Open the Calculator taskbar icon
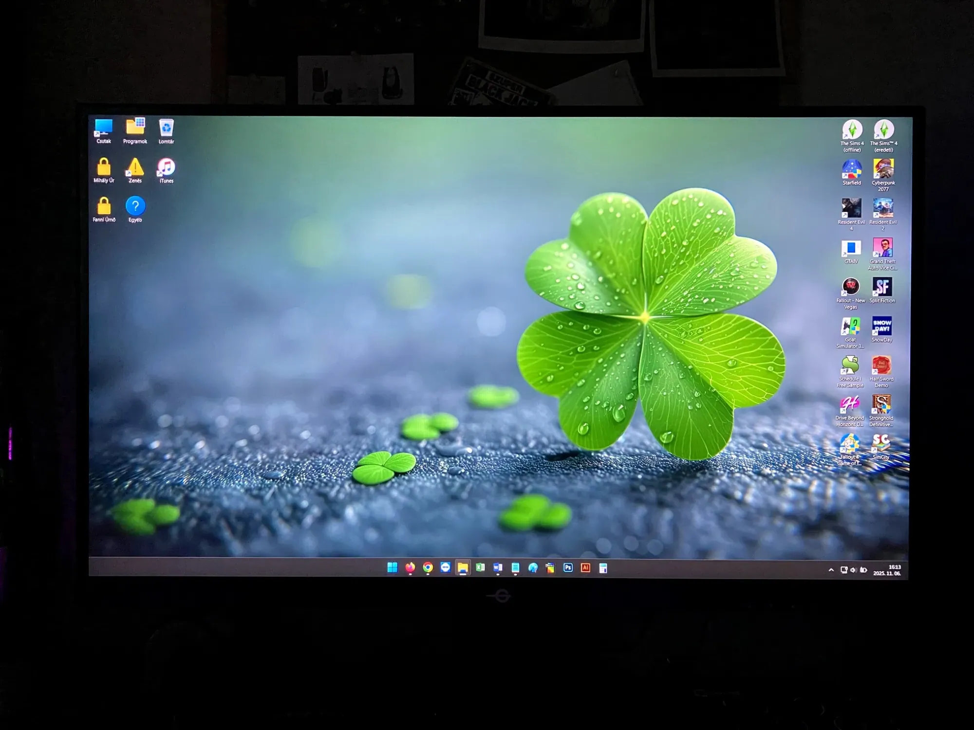974x730 pixels. tap(603, 568)
